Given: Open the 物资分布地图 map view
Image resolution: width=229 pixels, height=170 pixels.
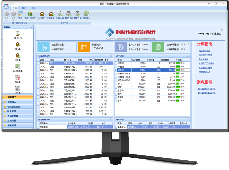Looking at the screenshot, I should (x=30, y=15).
